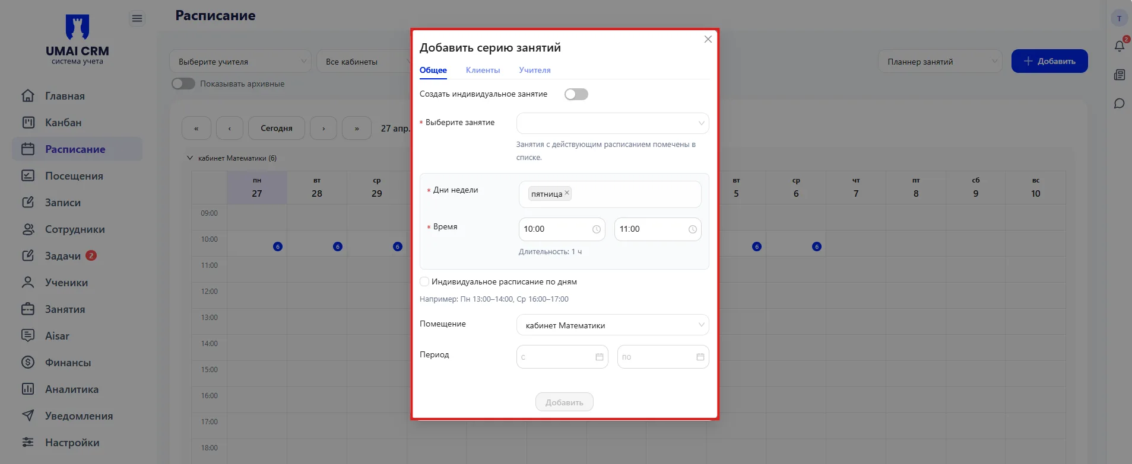Click the blue 6 marker on Monday 27
This screenshot has width=1132, height=464.
tap(278, 247)
